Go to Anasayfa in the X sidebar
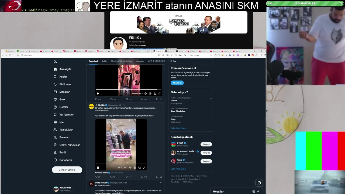The width and height of the screenshot is (345, 194). [63, 69]
